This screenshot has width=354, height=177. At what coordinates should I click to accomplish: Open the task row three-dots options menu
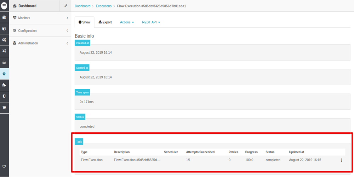pyautogui.click(x=341, y=160)
